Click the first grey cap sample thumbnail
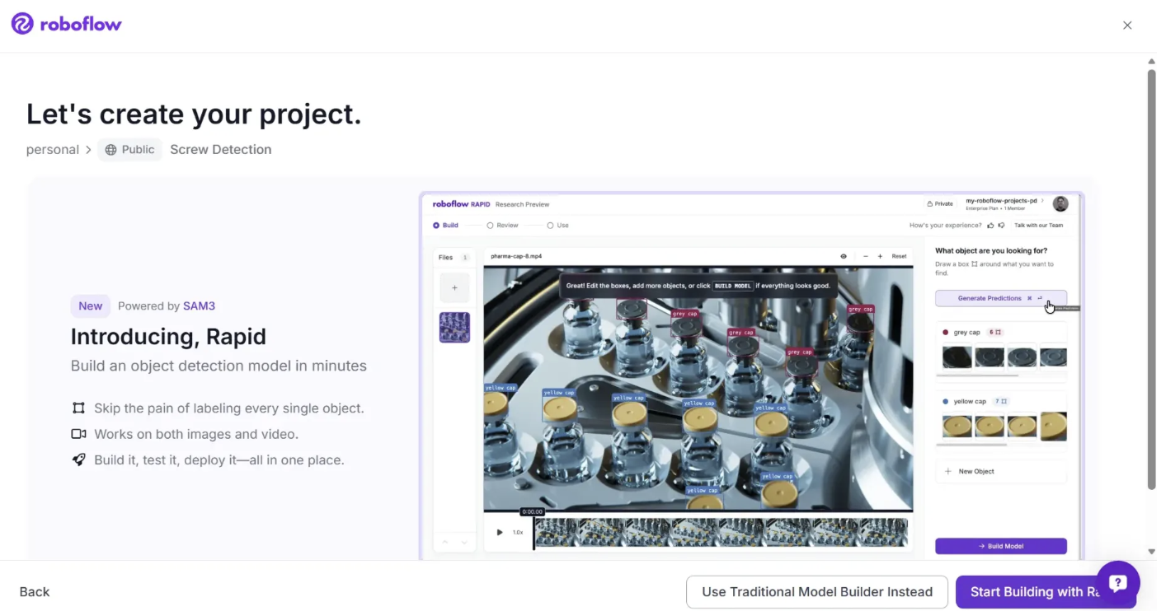 [957, 357]
